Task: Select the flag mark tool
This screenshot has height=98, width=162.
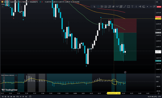Action: [155, 7]
